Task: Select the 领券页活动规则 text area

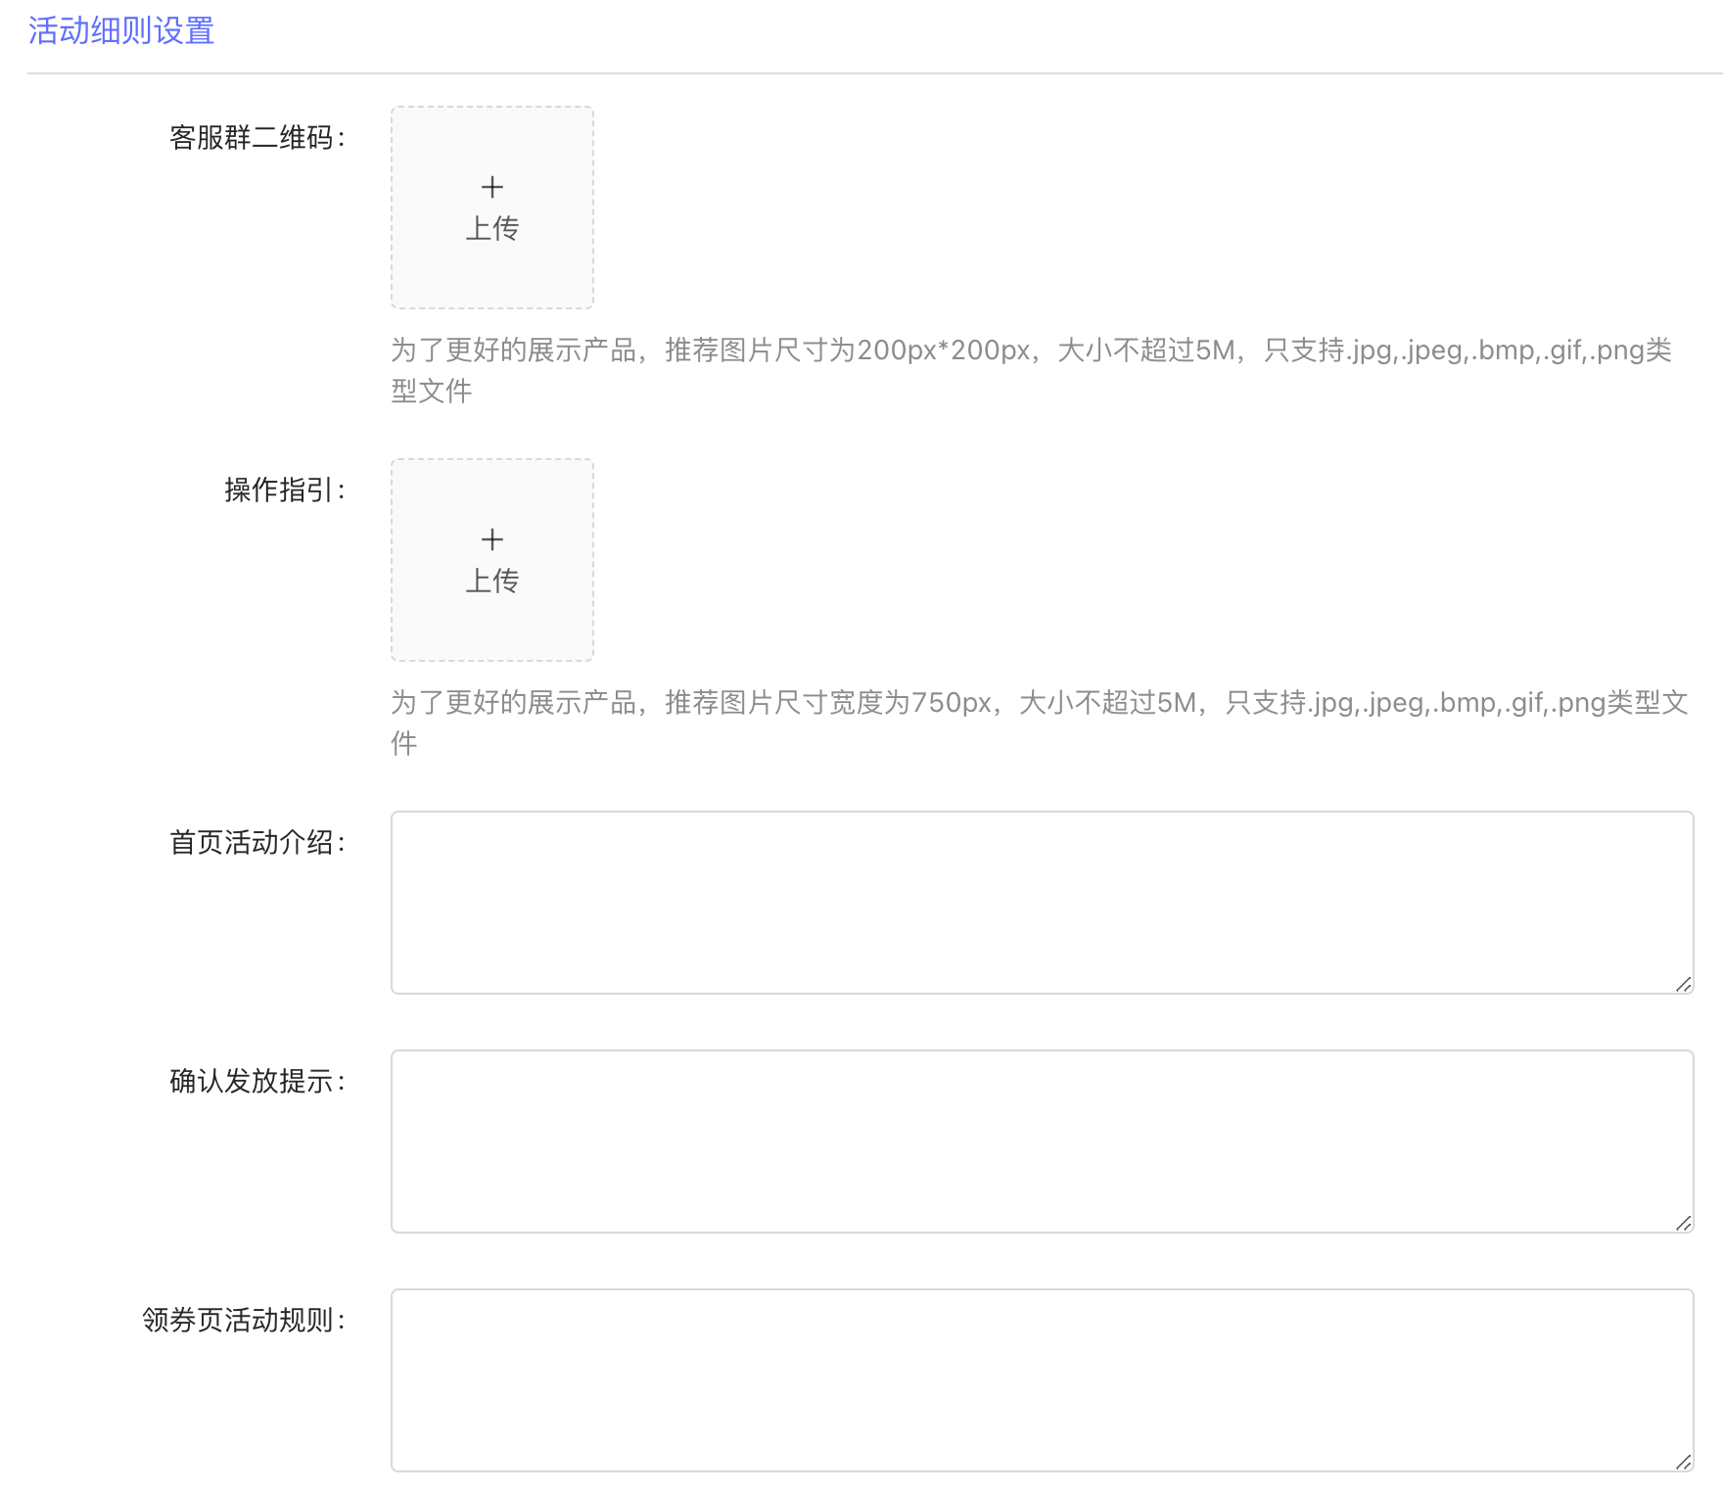Action: pyautogui.click(x=1042, y=1379)
